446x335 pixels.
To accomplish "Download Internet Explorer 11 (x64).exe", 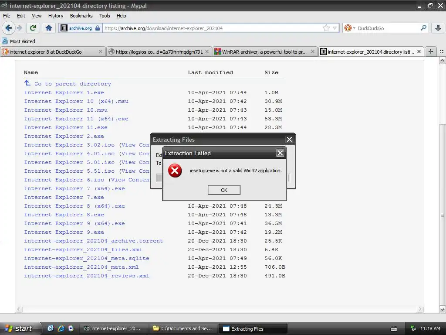I will (x=76, y=119).
